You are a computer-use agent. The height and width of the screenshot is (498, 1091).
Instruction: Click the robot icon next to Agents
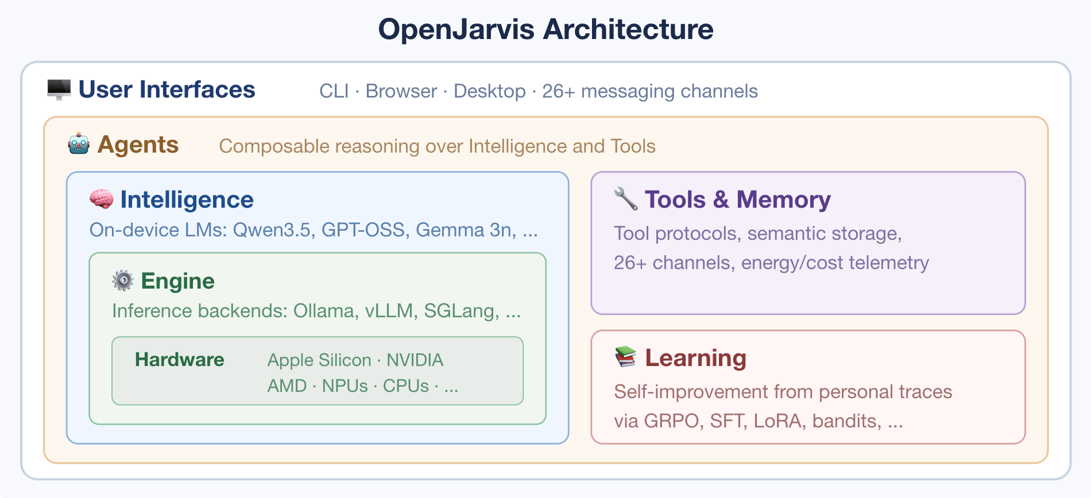pyautogui.click(x=79, y=144)
